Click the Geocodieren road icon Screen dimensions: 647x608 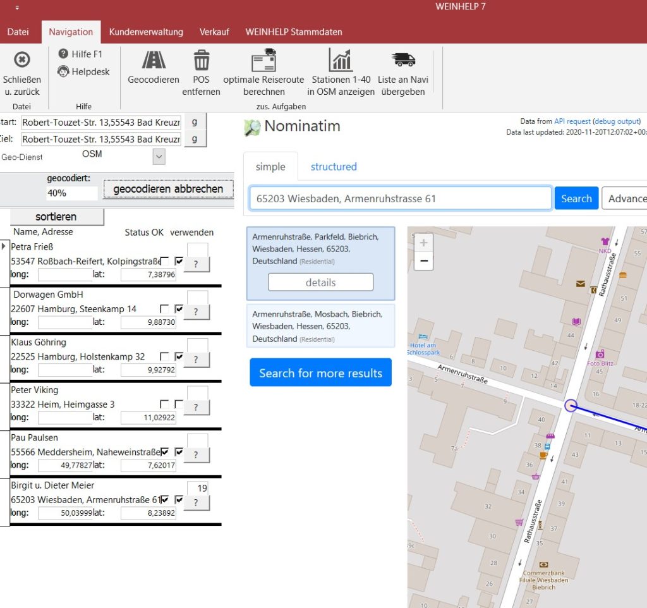click(x=154, y=61)
